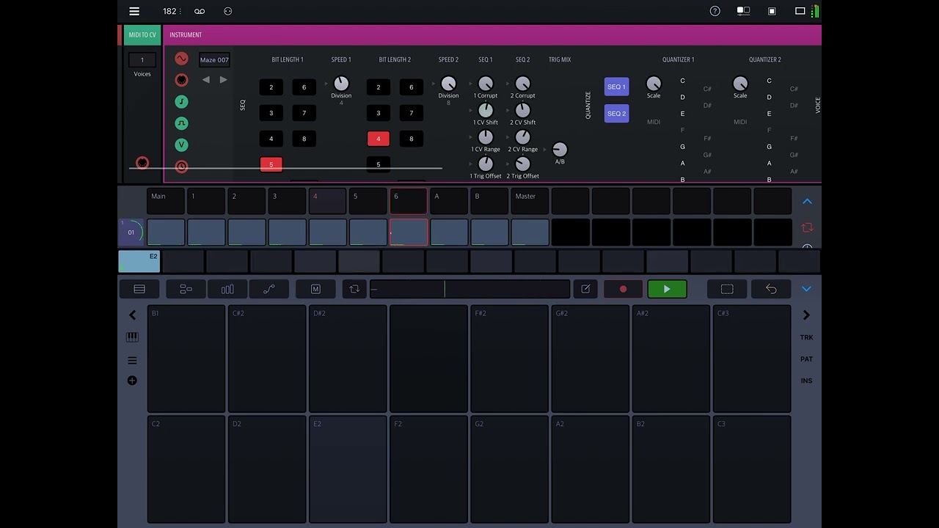Go to next preset with right arrow

223,80
